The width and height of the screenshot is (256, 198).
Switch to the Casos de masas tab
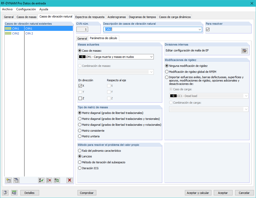click(x=27, y=17)
